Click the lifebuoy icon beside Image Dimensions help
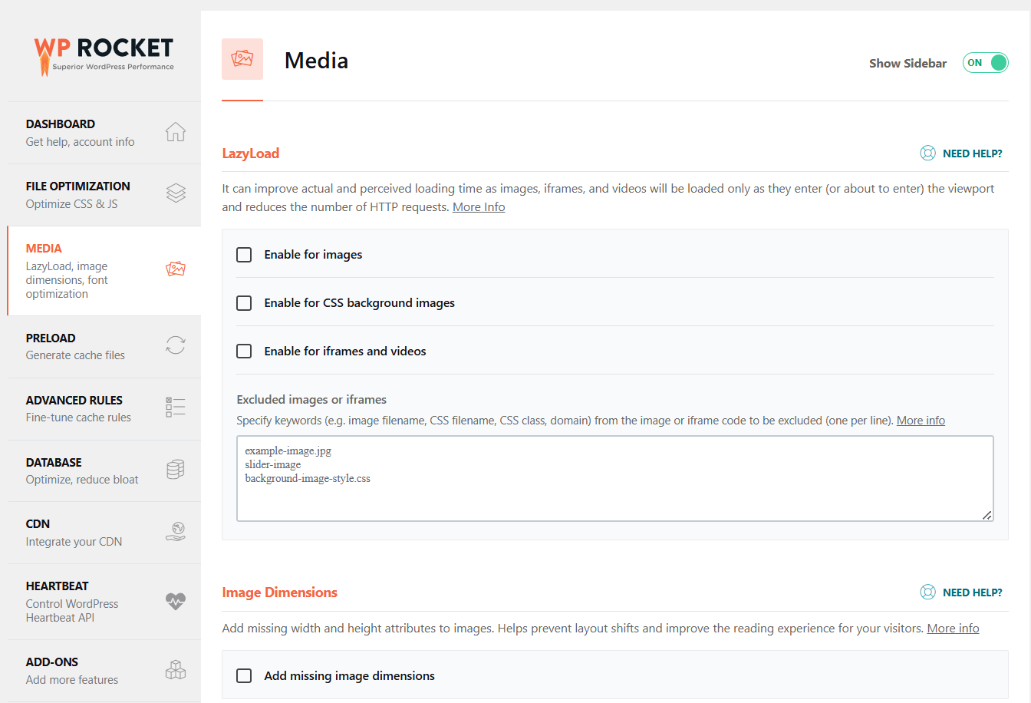 coord(927,592)
